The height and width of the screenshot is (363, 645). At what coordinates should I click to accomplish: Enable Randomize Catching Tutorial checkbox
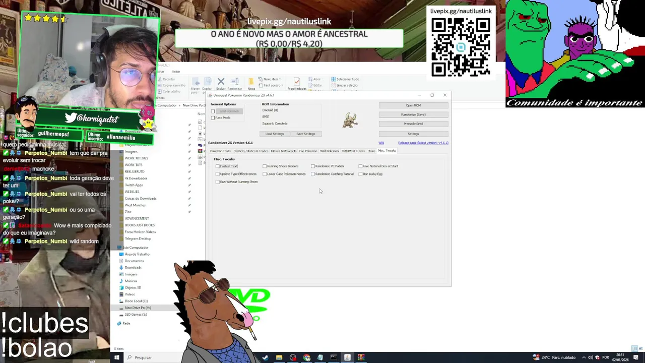point(313,174)
